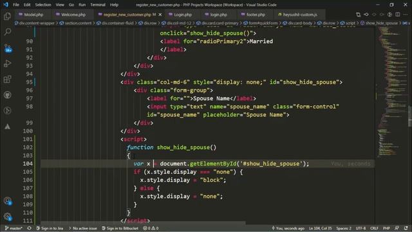Click the Open Changes icon in editor toolbar
Screen dimensions: 412x232
[x=358, y=14]
